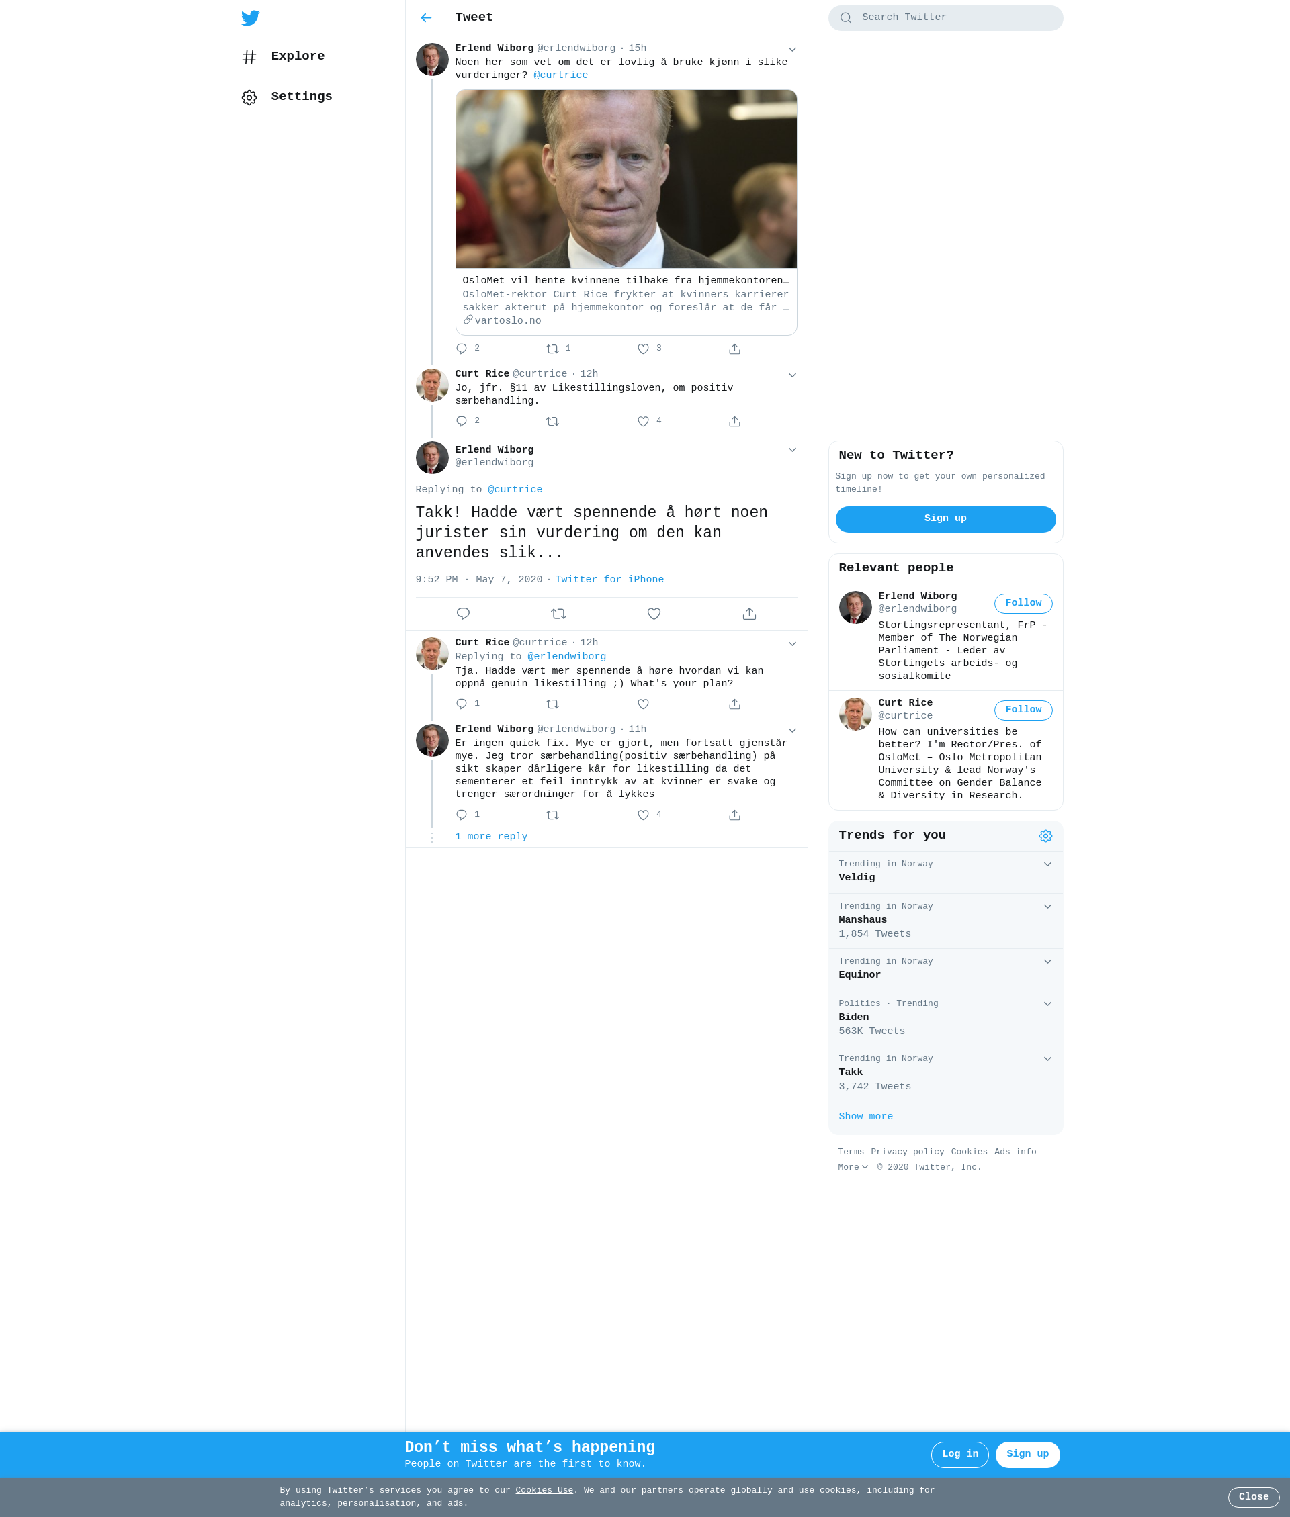Retweet the main 'Takk! Hadde vært spennende' tweet
This screenshot has height=1517, width=1290.
pos(559,614)
